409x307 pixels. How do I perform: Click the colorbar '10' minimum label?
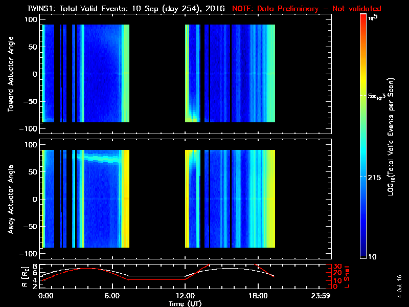point(372,257)
